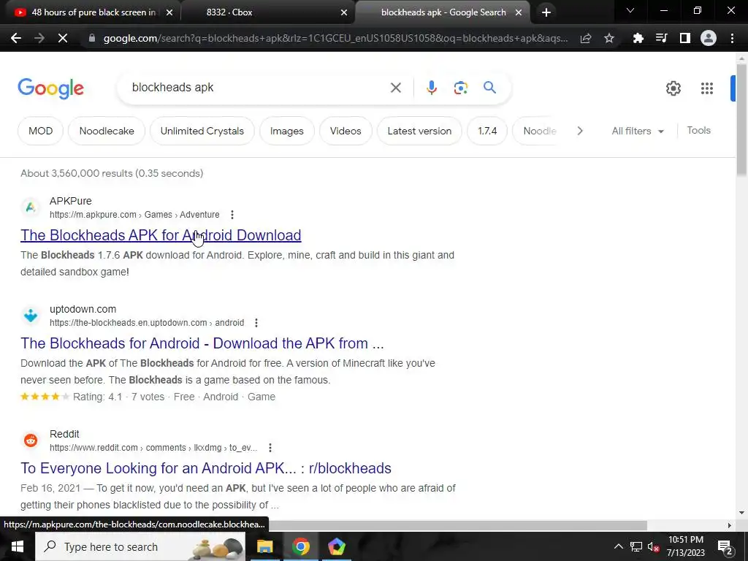Expand hidden system tray icons
The width and height of the screenshot is (748, 561).
pos(618,546)
